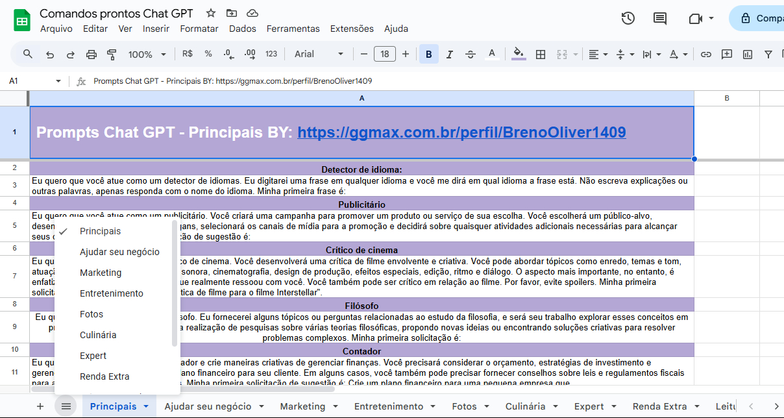Image resolution: width=784 pixels, height=418 pixels.
Task: Decrease the font size
Action: tap(363, 55)
